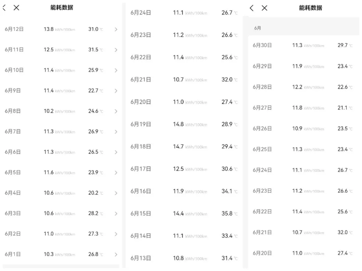Screen dimensions: 362x271
Task: Select the June 28 row with 12.2 consumption
Action: (x=303, y=87)
